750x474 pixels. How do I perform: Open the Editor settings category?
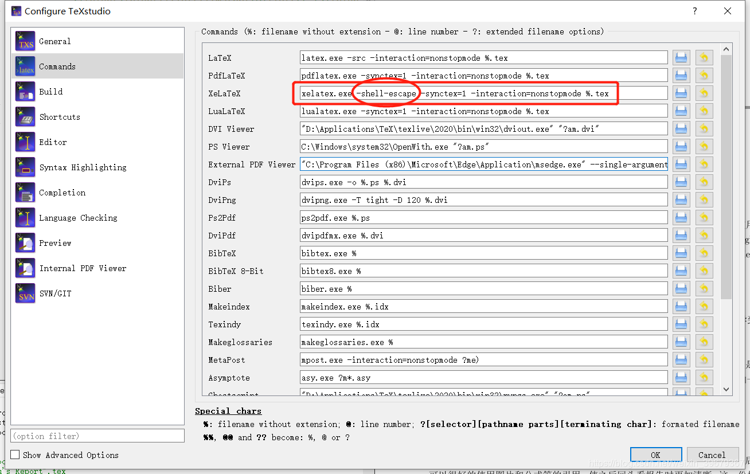click(x=97, y=142)
